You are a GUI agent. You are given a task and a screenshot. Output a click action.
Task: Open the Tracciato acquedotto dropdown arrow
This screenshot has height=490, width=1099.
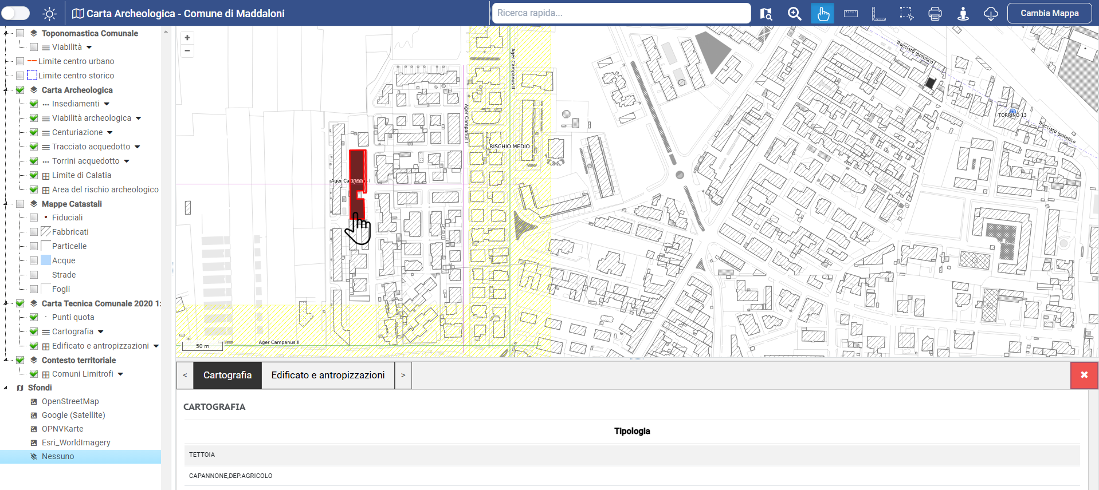coord(138,147)
